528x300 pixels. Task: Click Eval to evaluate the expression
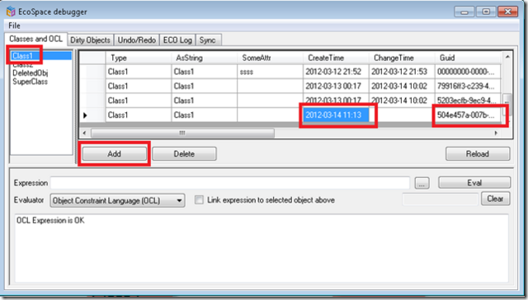[x=474, y=183]
